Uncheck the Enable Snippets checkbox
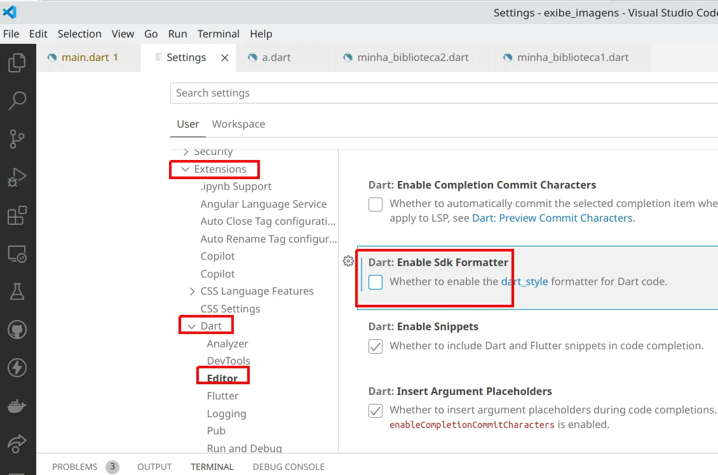The height and width of the screenshot is (475, 718). [376, 347]
